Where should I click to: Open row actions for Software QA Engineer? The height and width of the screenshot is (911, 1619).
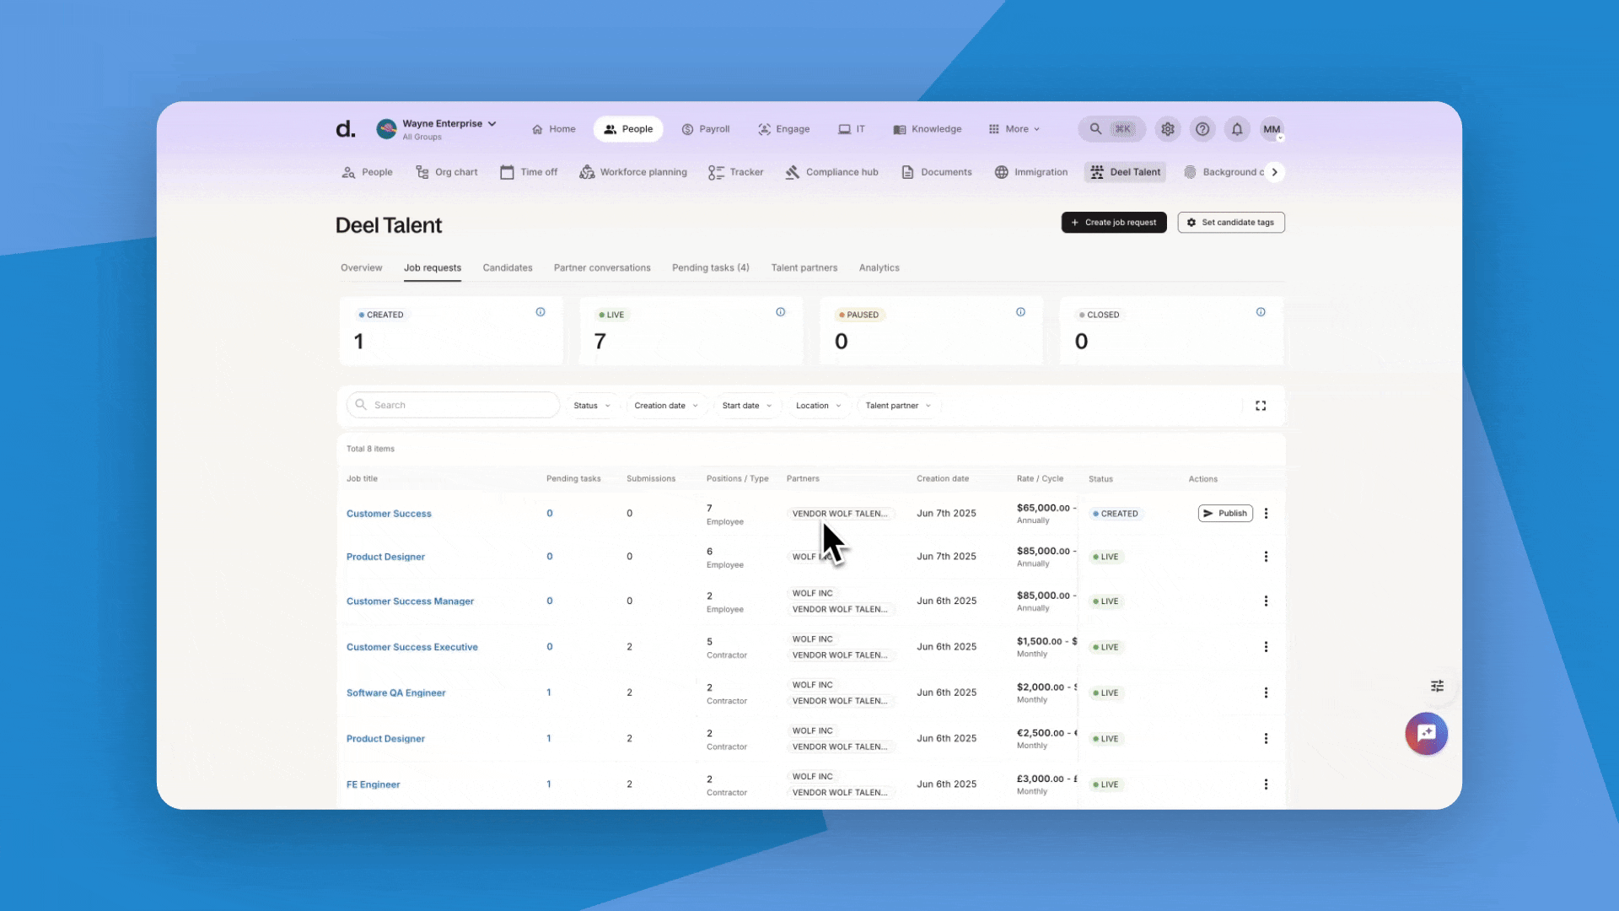(x=1266, y=693)
